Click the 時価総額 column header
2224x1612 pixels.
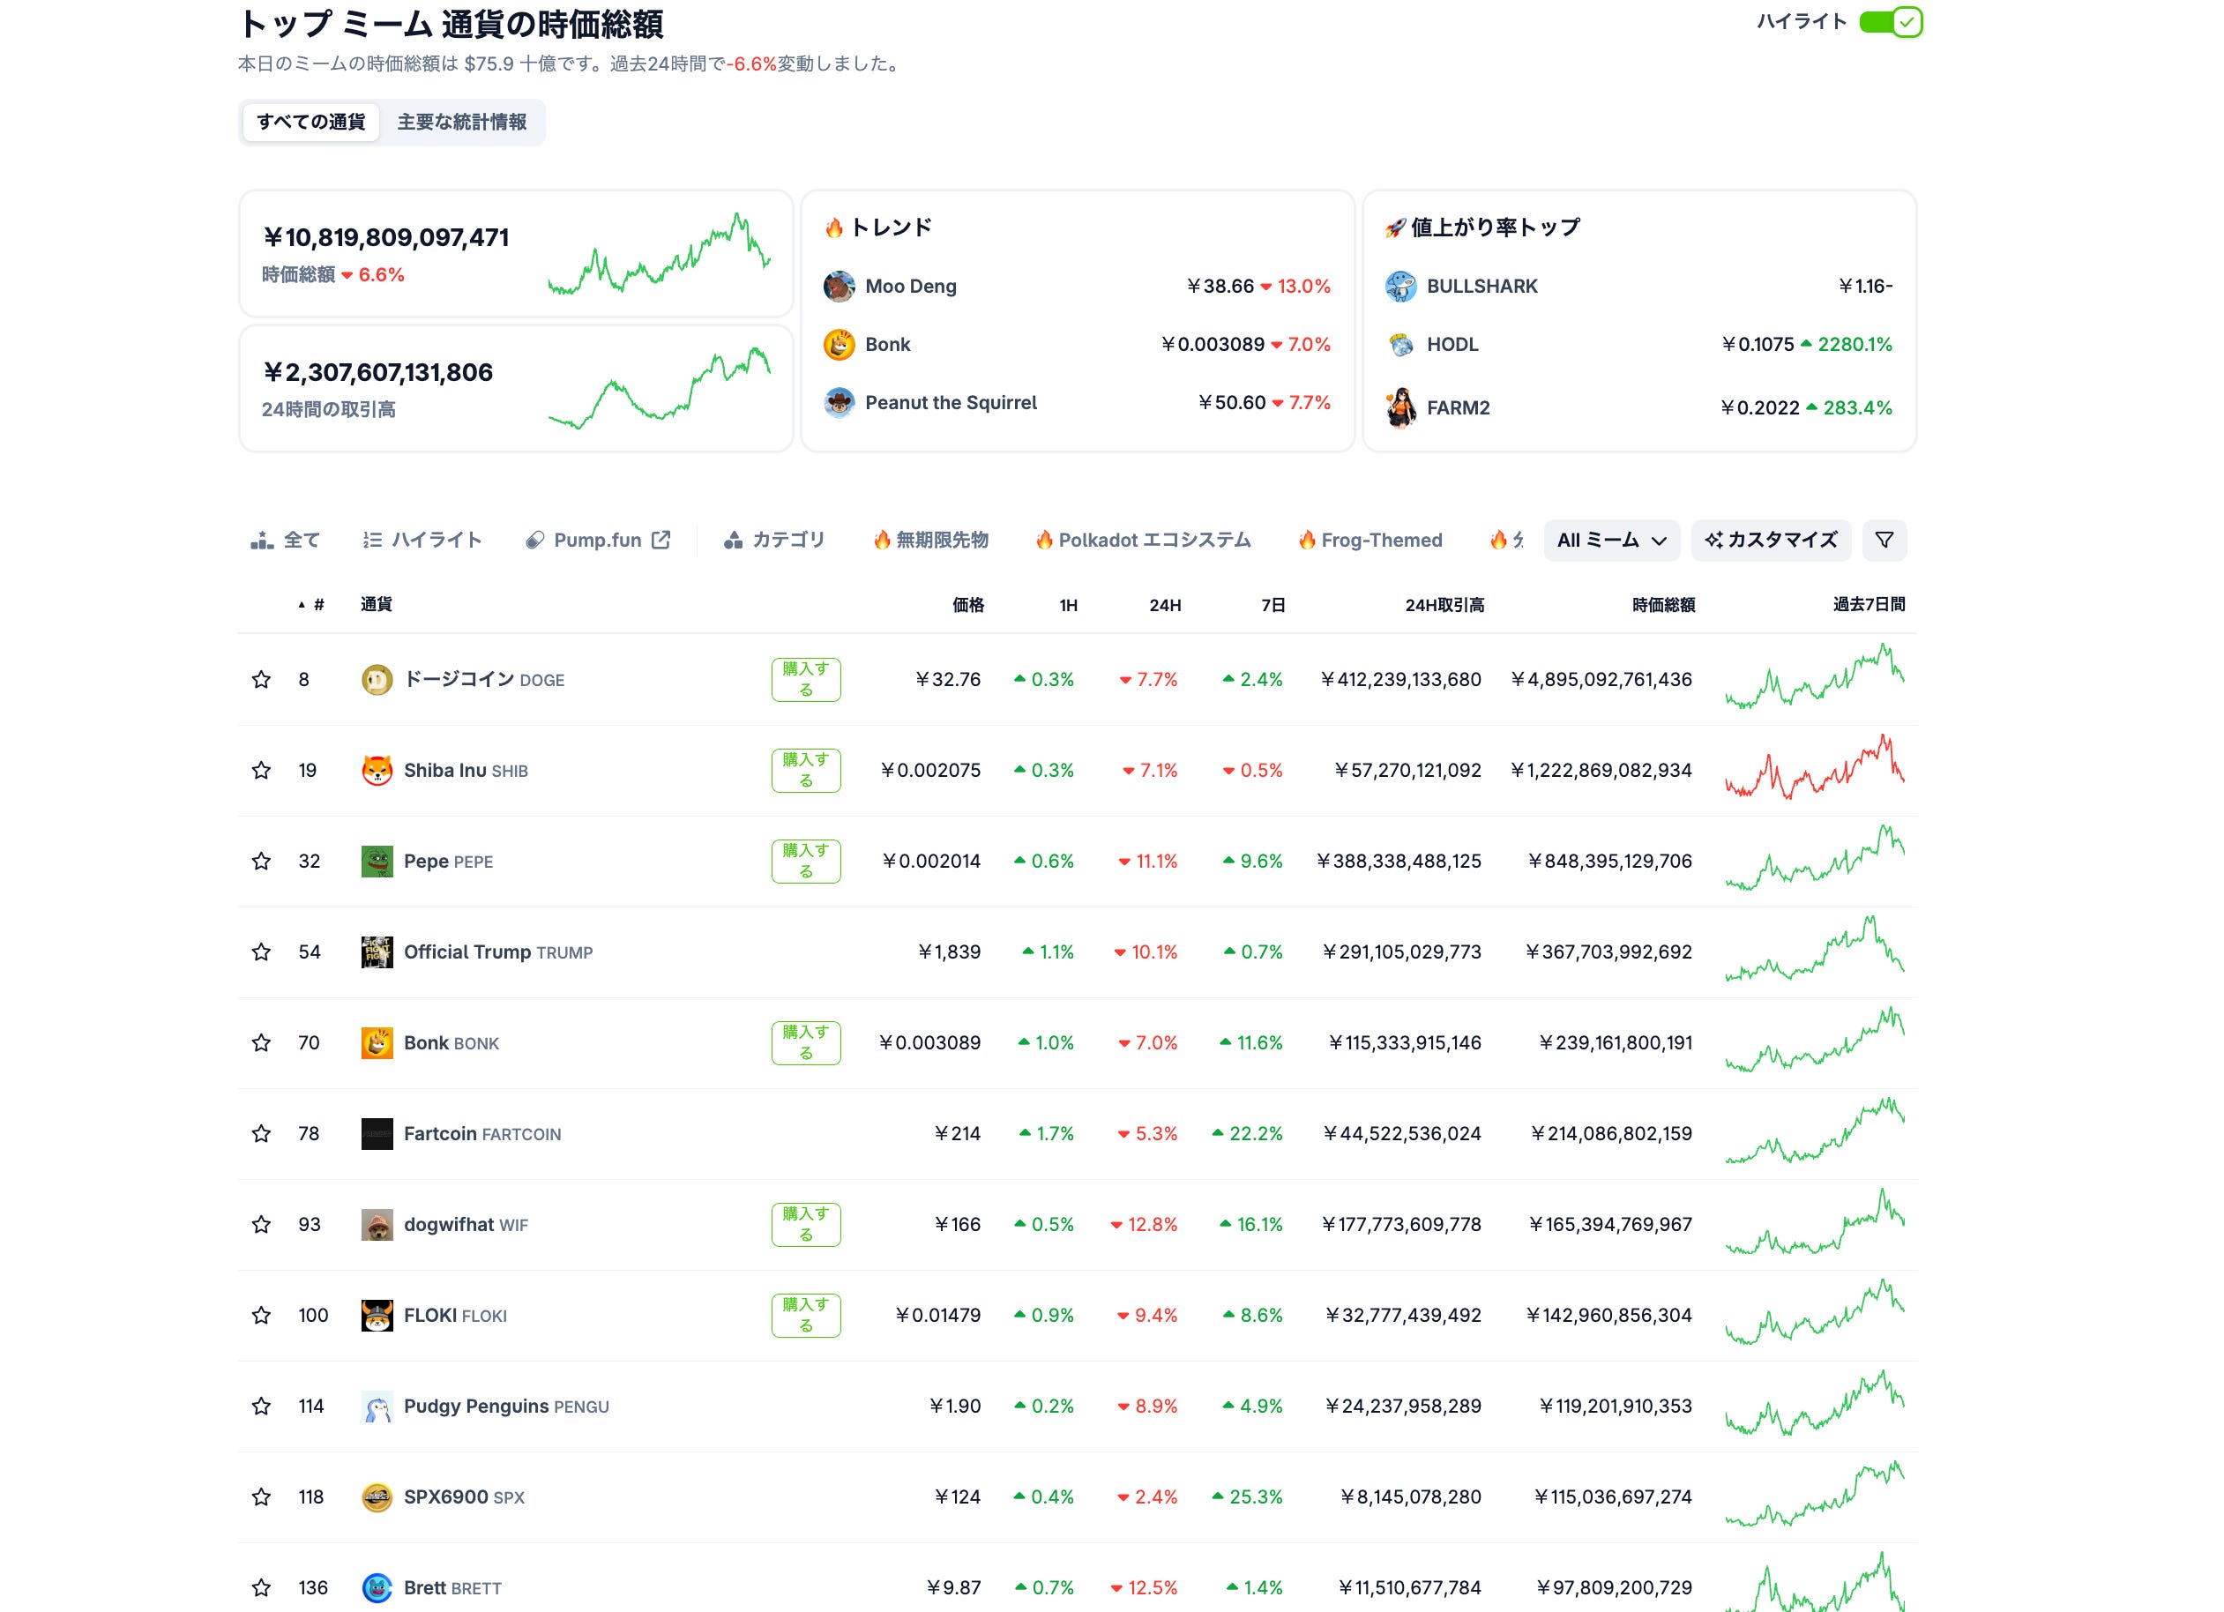click(x=1662, y=605)
